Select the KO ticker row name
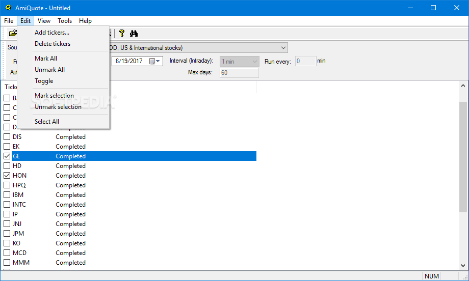Image resolution: width=469 pixels, height=281 pixels. pos(16,243)
